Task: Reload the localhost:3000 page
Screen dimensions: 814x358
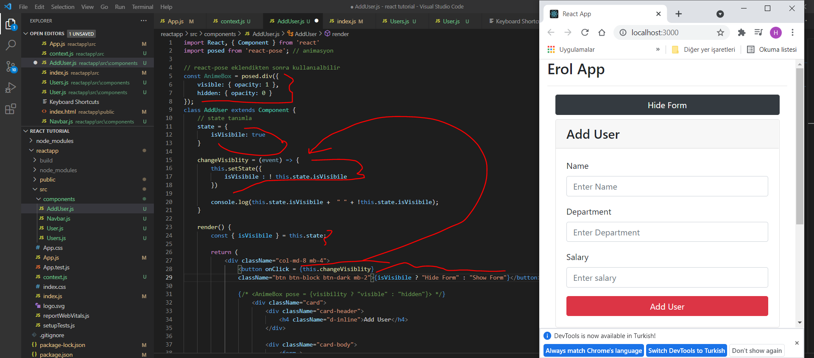Action: (x=585, y=33)
